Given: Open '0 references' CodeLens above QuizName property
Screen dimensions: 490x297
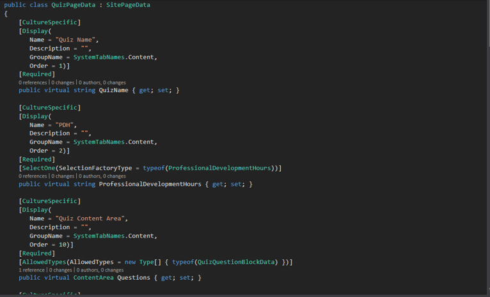Looking at the screenshot, I should tap(33, 82).
